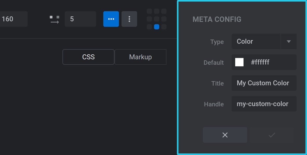
Task: Confirm meta config with the checkmark button
Action: [x=272, y=135]
